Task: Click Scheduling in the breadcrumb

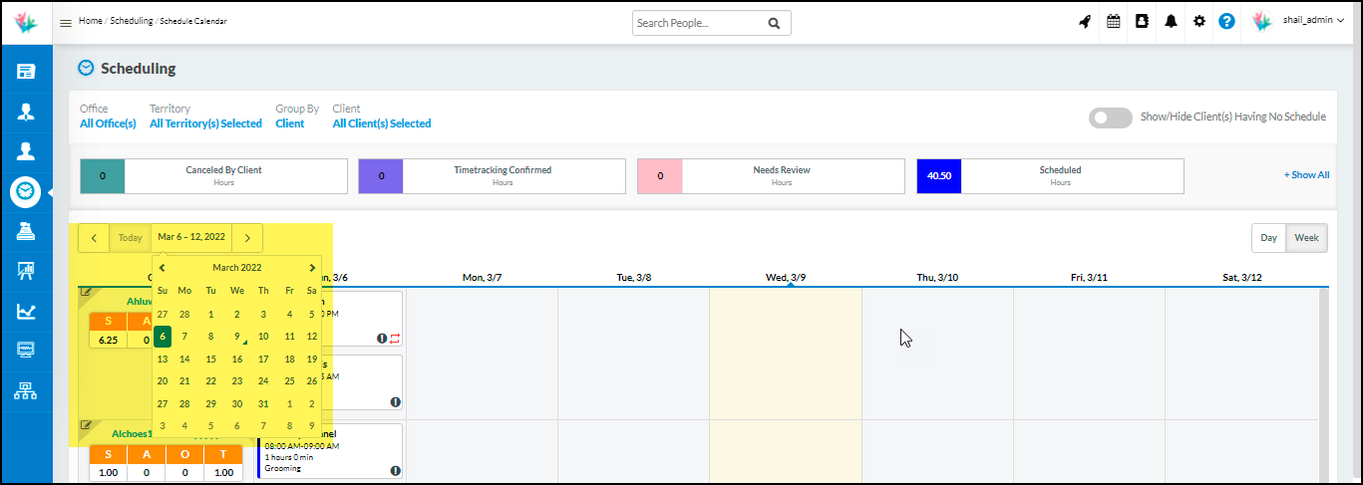Action: pos(132,21)
